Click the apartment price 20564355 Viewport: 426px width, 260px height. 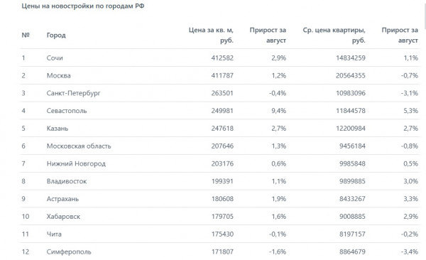[x=351, y=75]
